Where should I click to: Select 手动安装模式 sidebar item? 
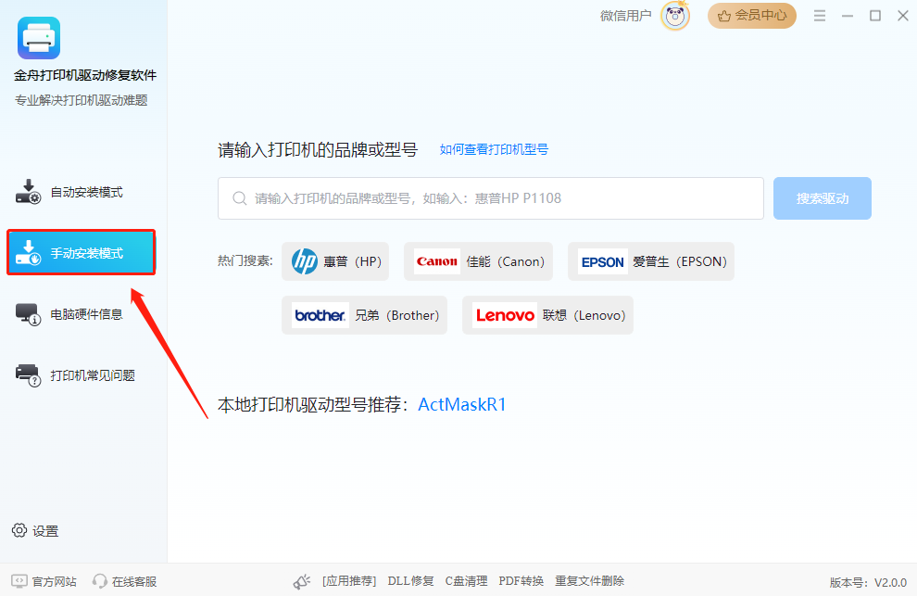tap(82, 252)
